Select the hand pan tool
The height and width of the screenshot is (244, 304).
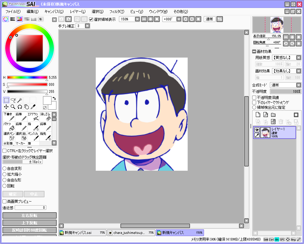point(26,107)
